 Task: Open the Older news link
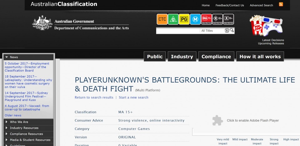(13, 115)
